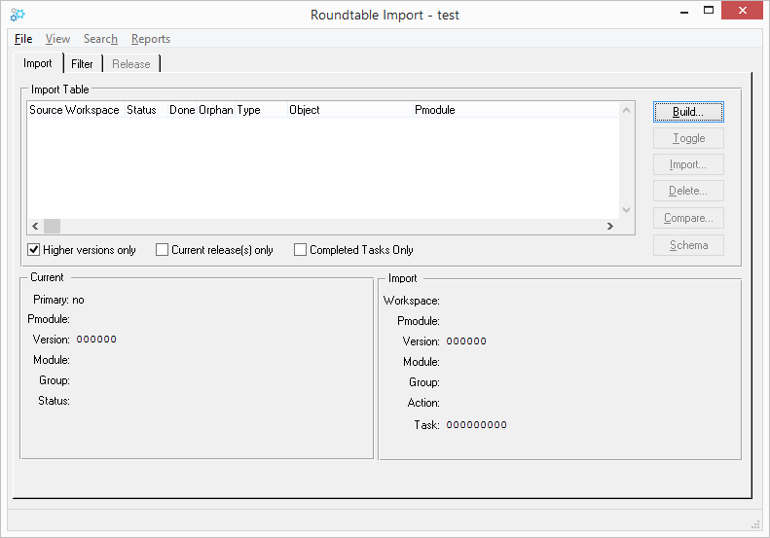The image size is (770, 538).
Task: Open the View menu
Action: 57,39
